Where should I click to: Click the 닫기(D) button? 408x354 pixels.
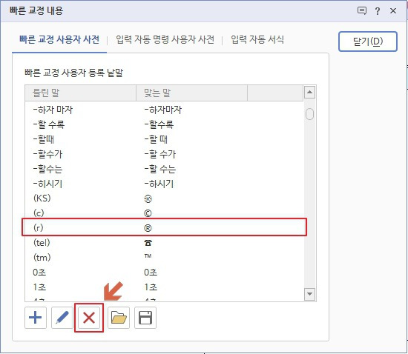pyautogui.click(x=368, y=41)
